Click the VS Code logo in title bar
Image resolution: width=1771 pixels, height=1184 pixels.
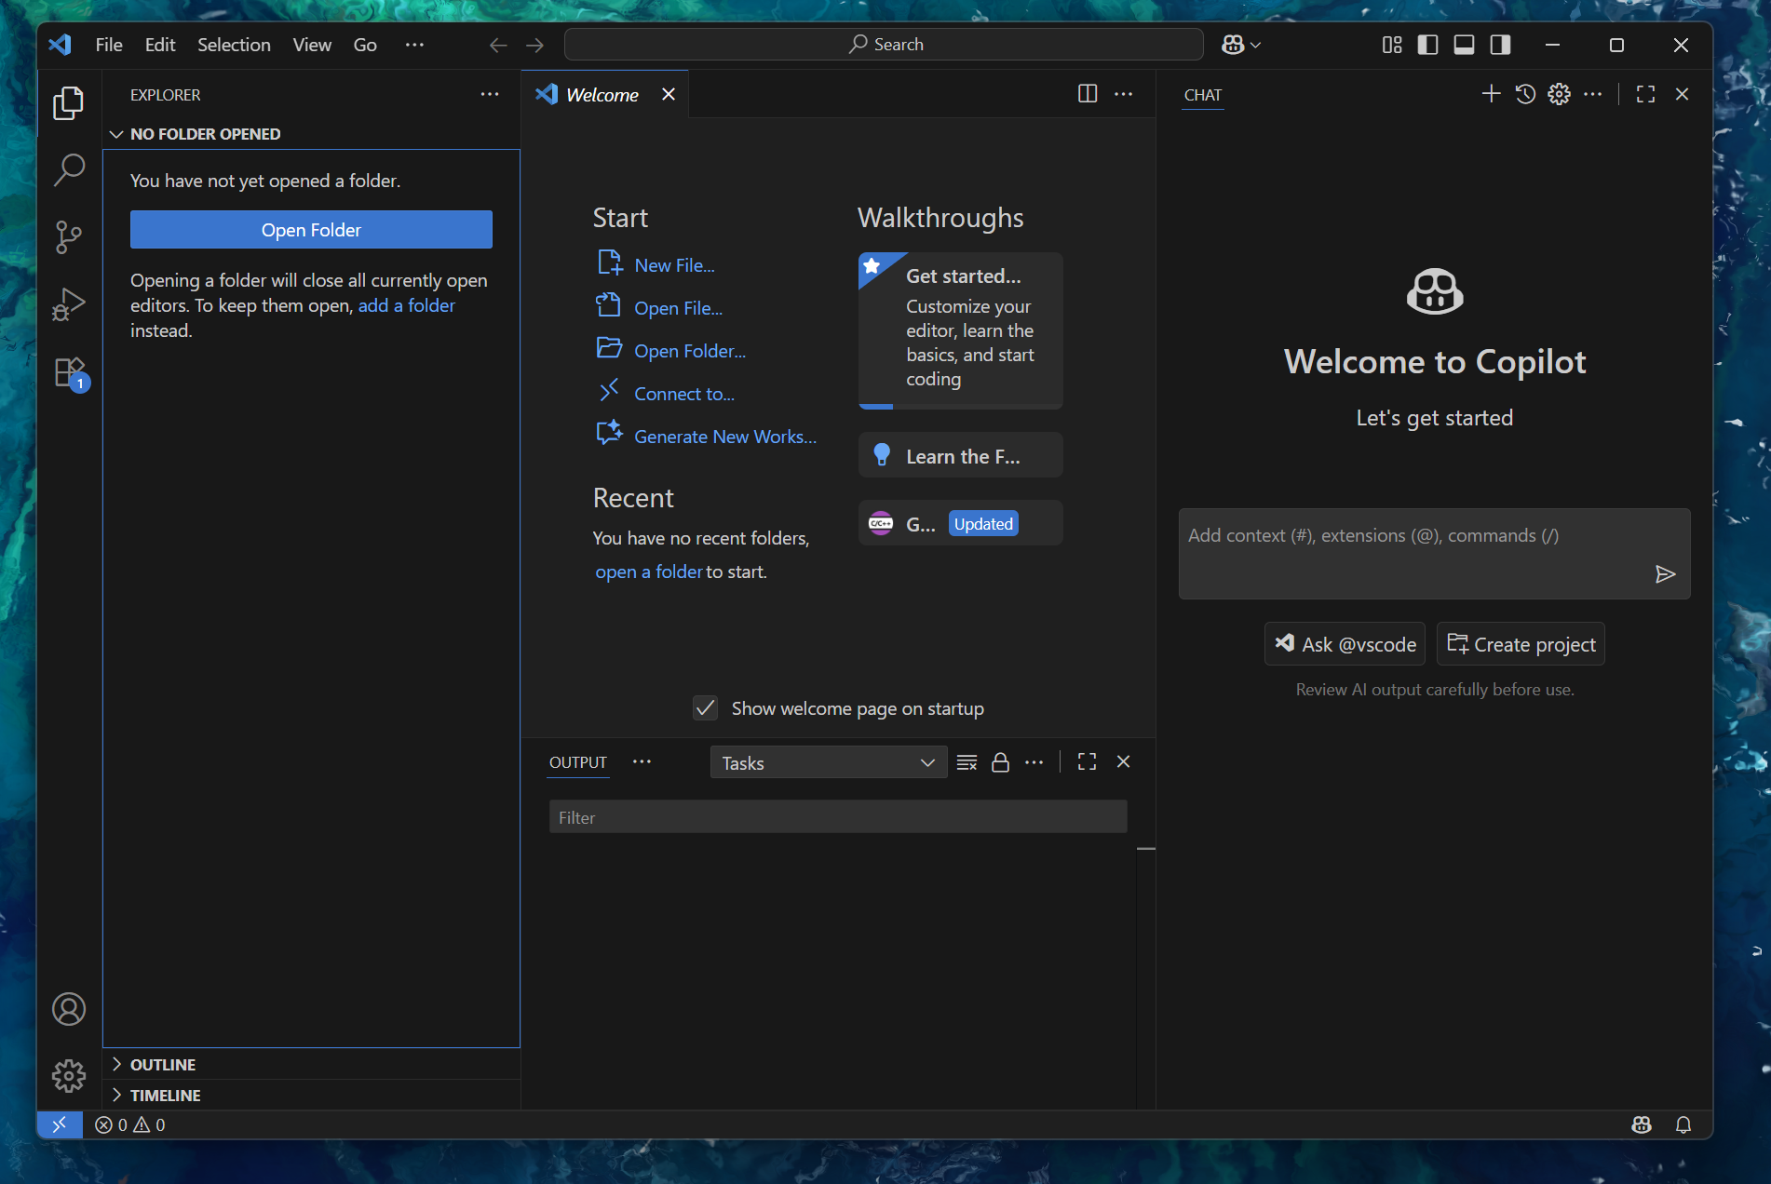tap(61, 45)
